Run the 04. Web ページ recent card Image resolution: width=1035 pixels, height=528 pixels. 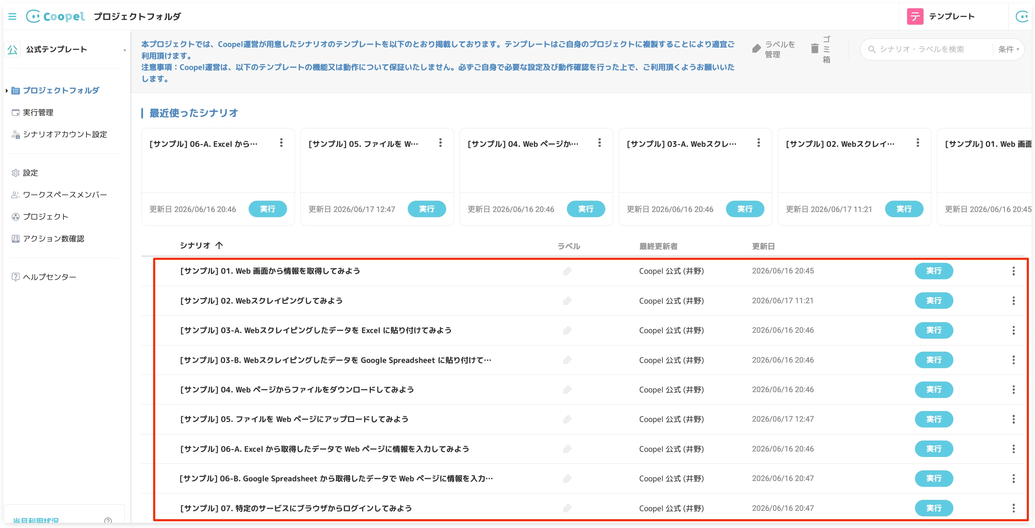tap(586, 209)
